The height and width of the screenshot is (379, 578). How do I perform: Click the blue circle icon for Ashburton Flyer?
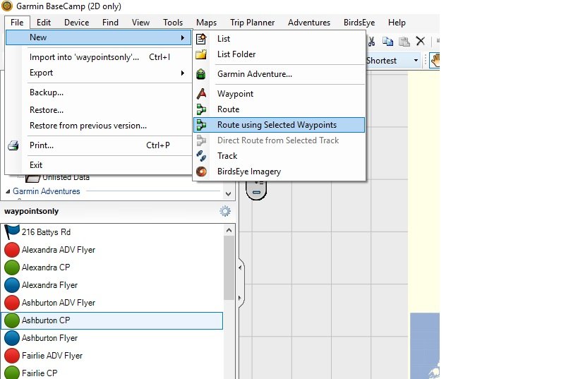point(12,338)
